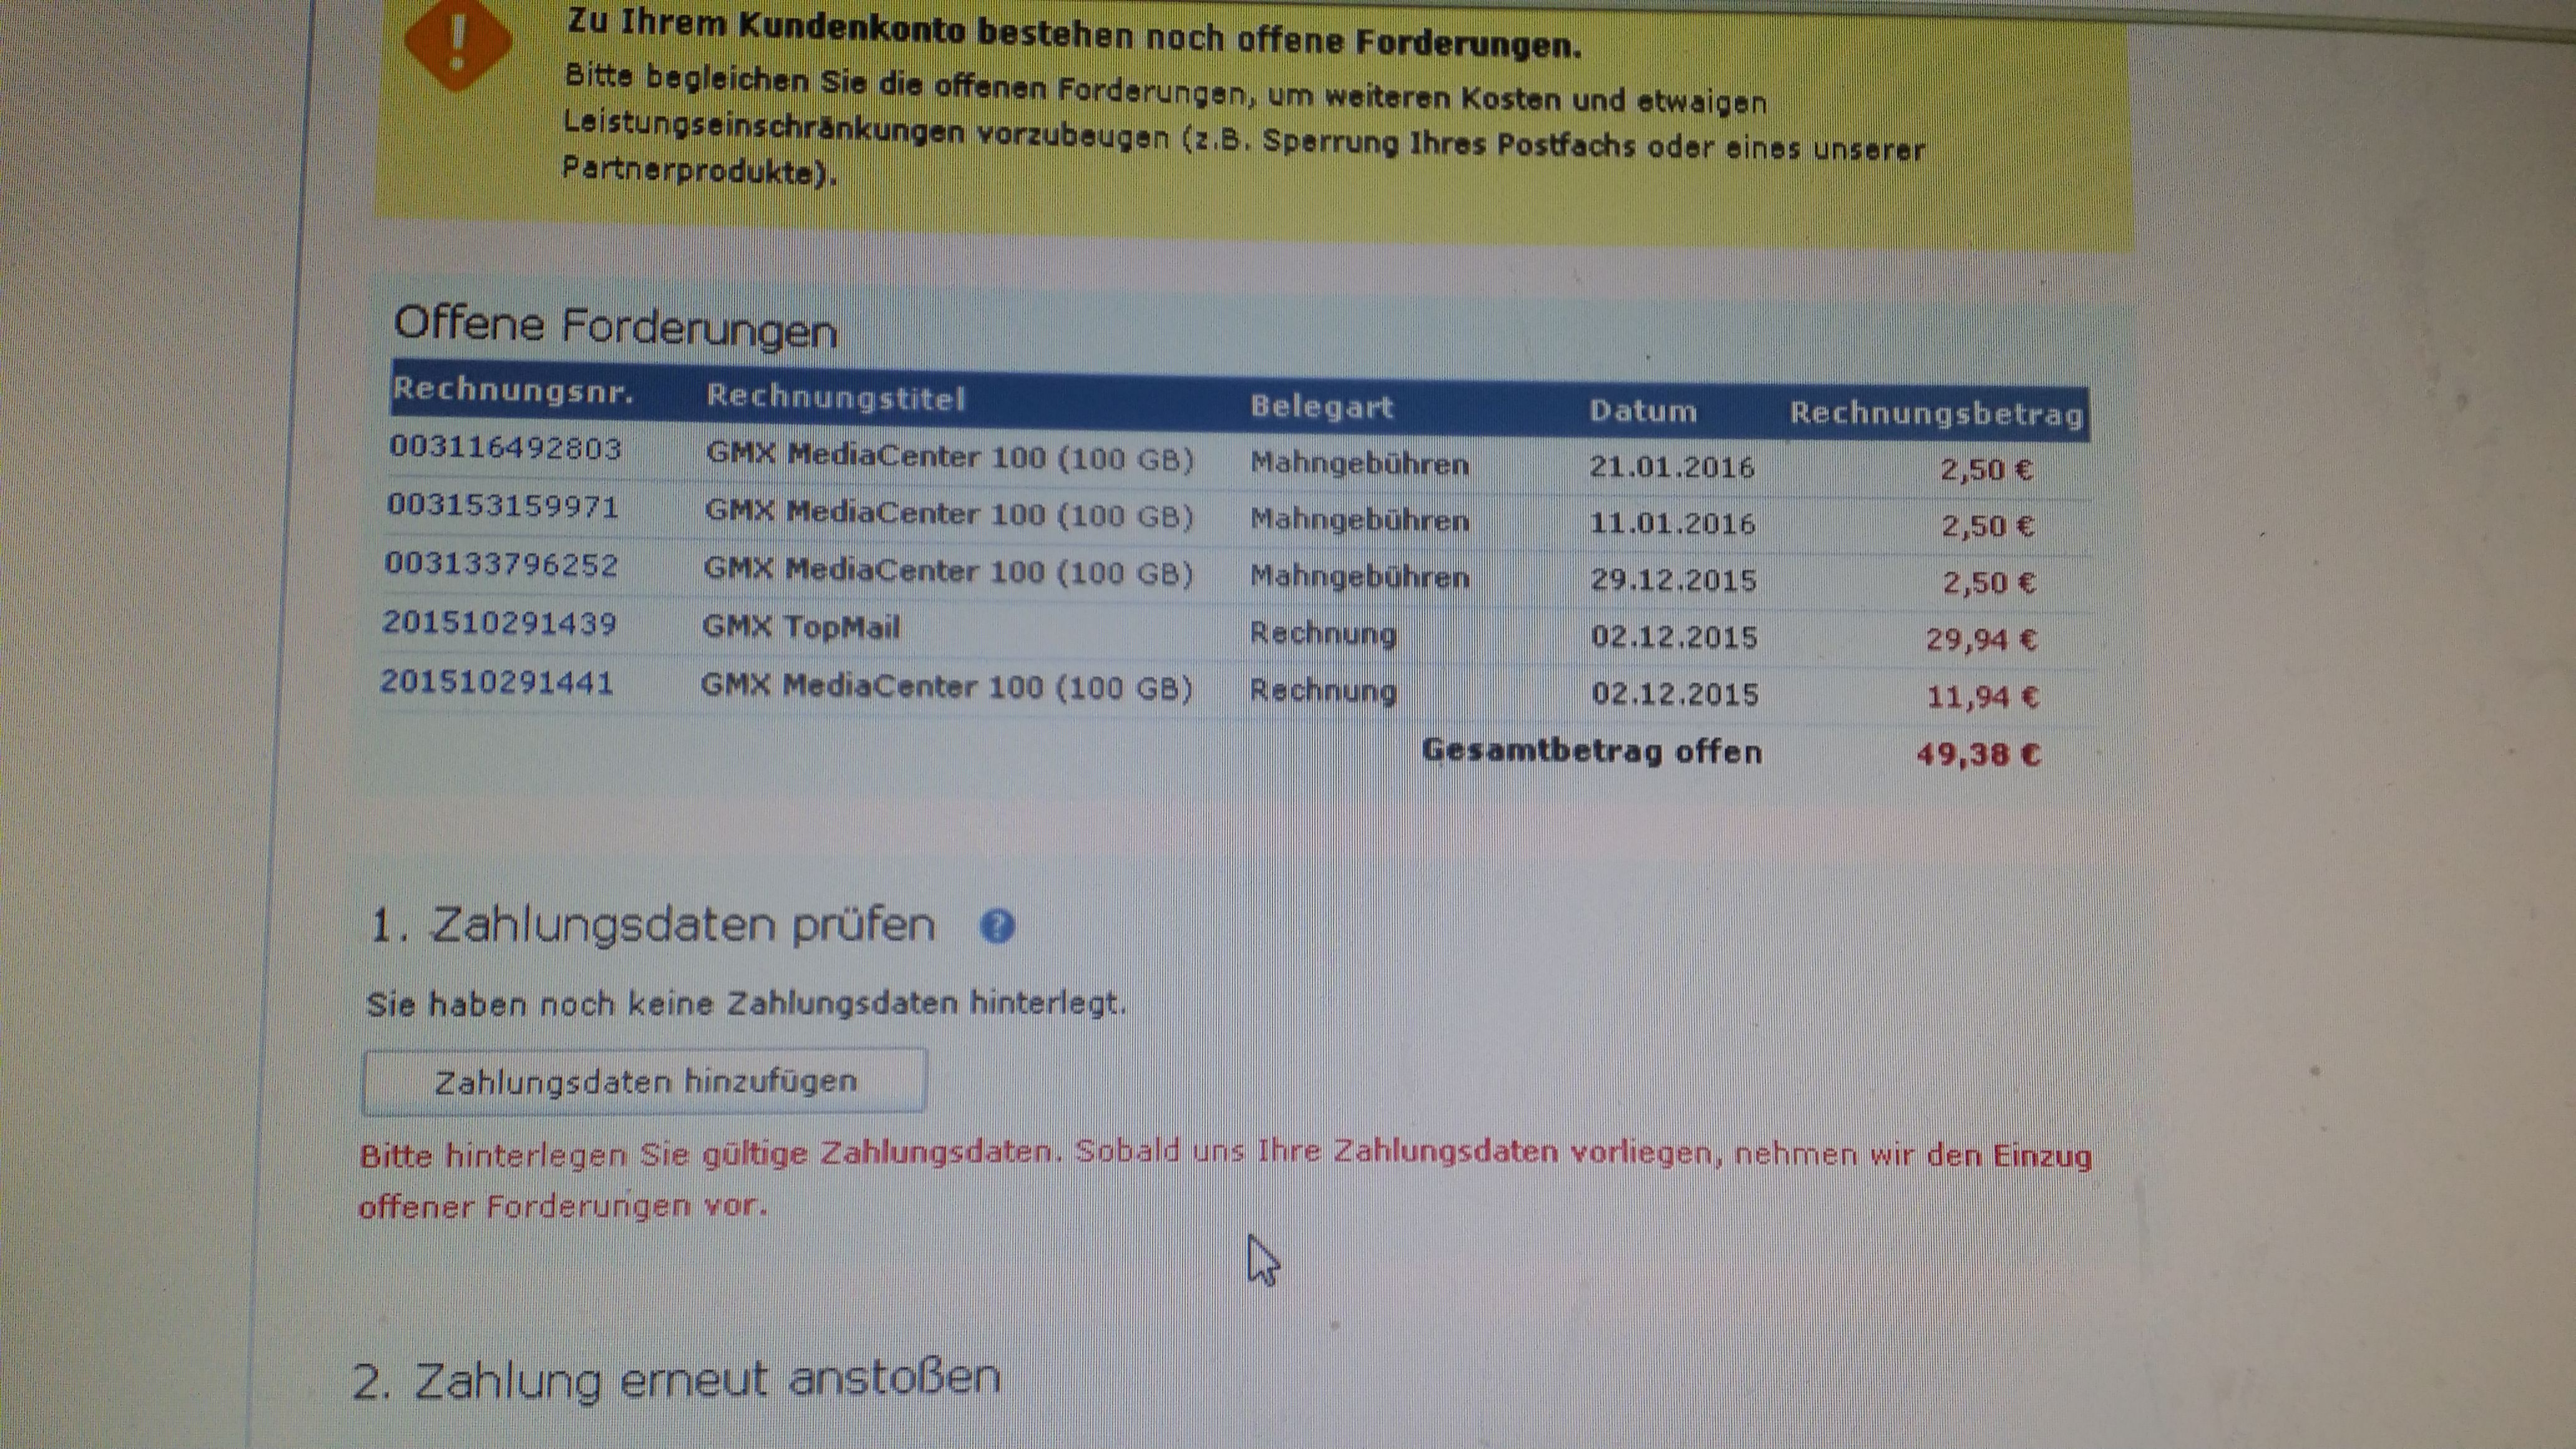2576x1449 pixels.
Task: Click the Rechnungstitel column header
Action: pos(836,397)
